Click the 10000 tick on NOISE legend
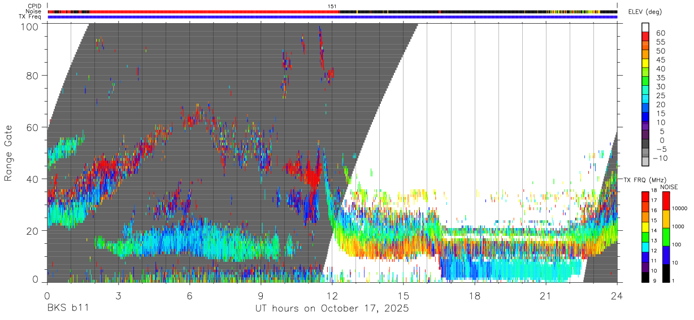The image size is (694, 320). [680, 209]
